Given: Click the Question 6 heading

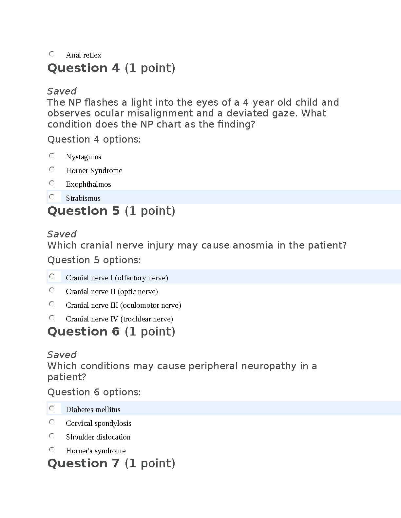Looking at the screenshot, I should point(111,332).
